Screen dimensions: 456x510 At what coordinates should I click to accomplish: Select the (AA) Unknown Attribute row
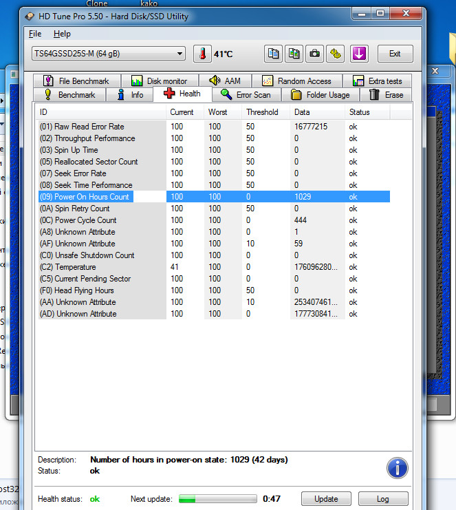click(214, 302)
